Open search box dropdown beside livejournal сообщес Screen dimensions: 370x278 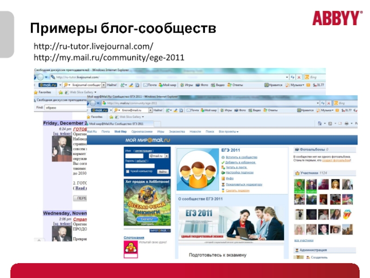103,85
